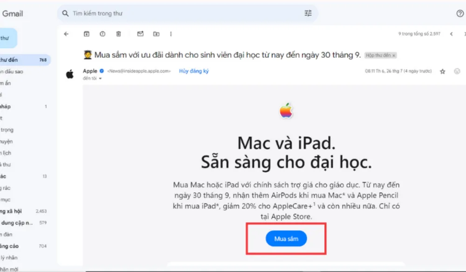Open the three-dot more options menu
The height and width of the screenshot is (272, 466).
(171, 34)
